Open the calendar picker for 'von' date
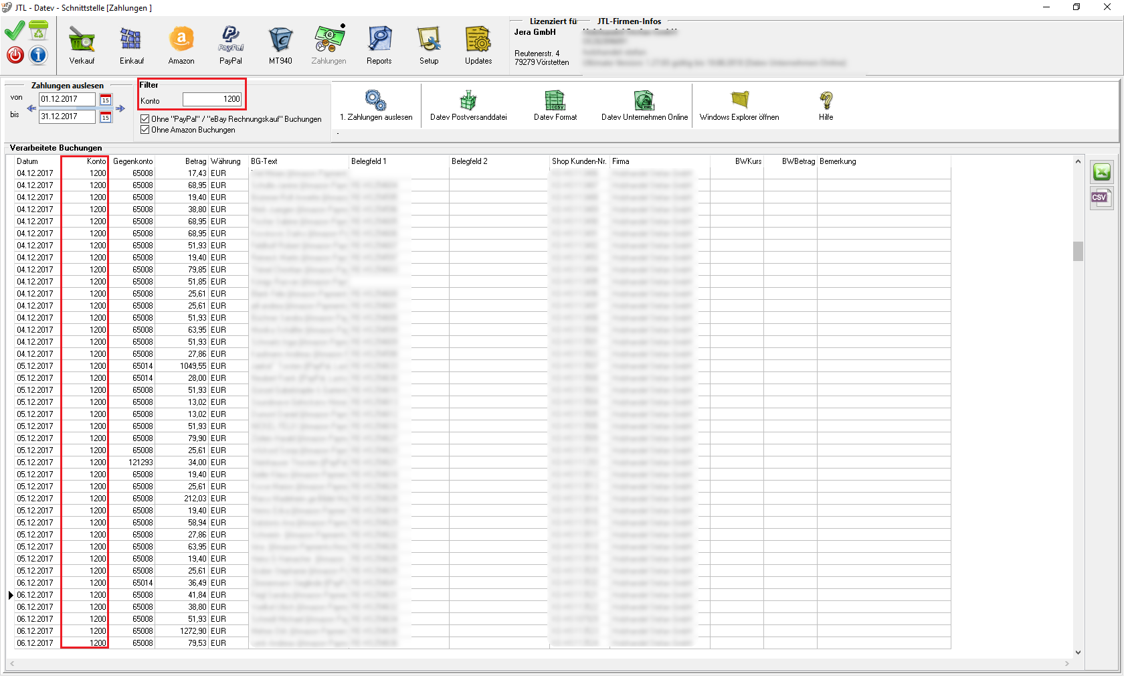Image resolution: width=1124 pixels, height=676 pixels. pyautogui.click(x=106, y=100)
